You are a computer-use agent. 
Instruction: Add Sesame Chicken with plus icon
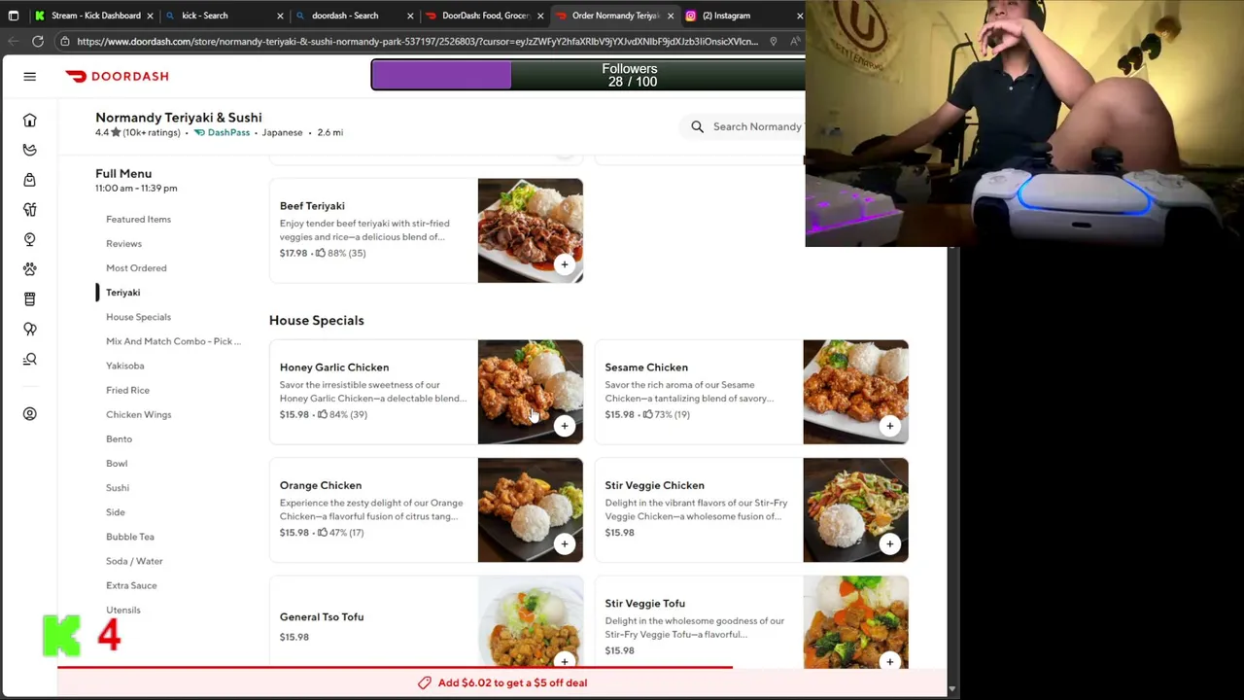tap(889, 426)
